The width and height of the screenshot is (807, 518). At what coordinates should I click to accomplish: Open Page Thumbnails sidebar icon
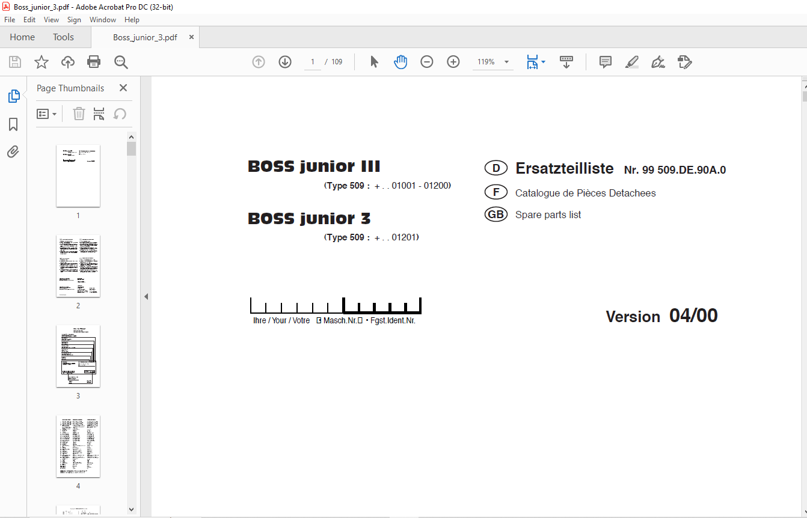tap(13, 96)
